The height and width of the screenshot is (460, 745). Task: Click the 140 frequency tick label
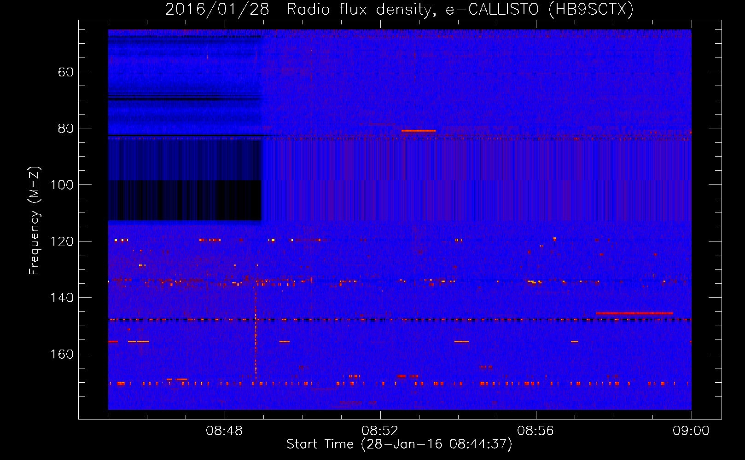point(62,298)
